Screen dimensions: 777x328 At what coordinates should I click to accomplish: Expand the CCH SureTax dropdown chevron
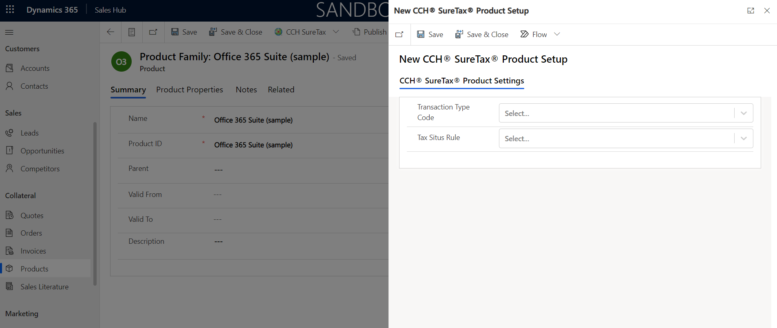336,32
